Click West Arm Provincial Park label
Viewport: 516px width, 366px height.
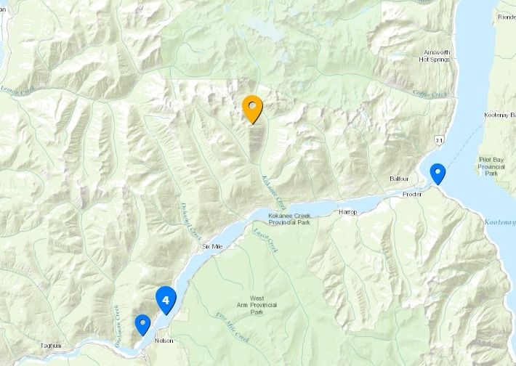pos(257,305)
